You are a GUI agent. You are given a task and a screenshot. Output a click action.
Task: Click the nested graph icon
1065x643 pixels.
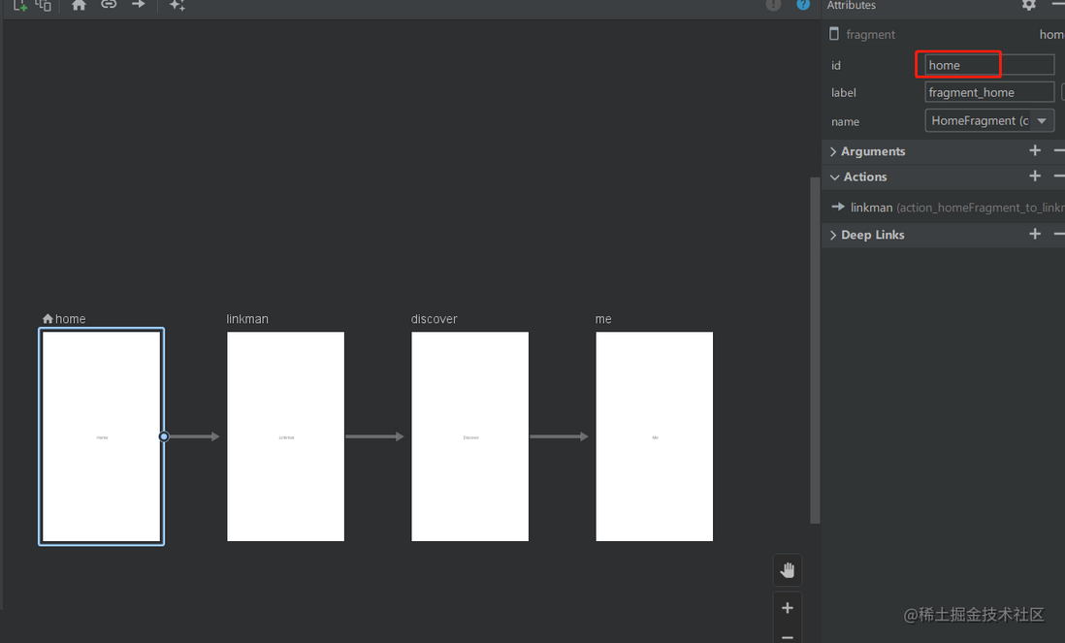(45, 5)
